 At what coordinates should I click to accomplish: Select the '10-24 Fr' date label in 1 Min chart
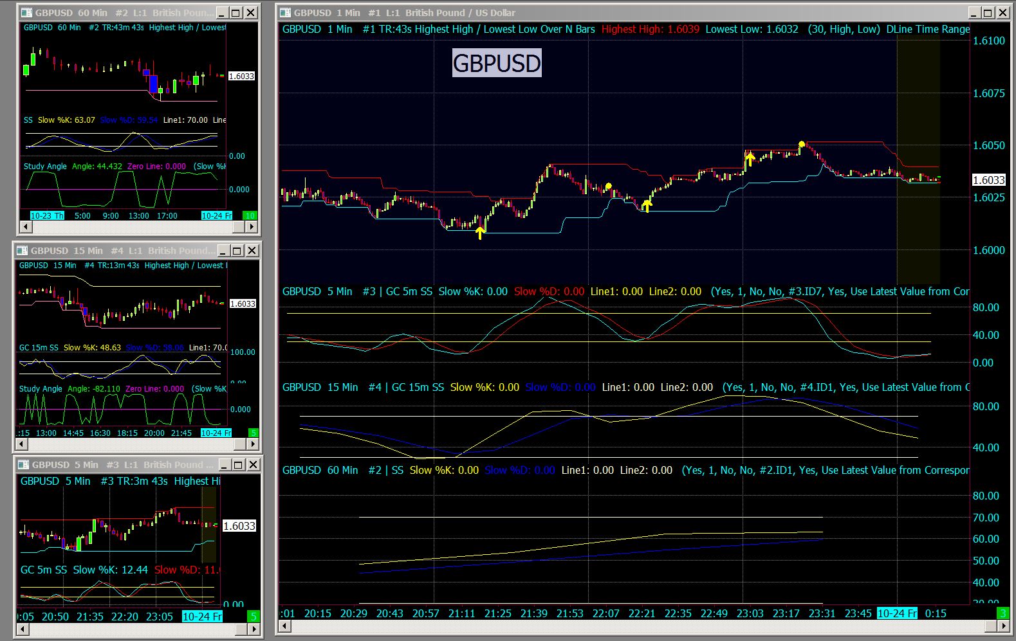pos(898,613)
